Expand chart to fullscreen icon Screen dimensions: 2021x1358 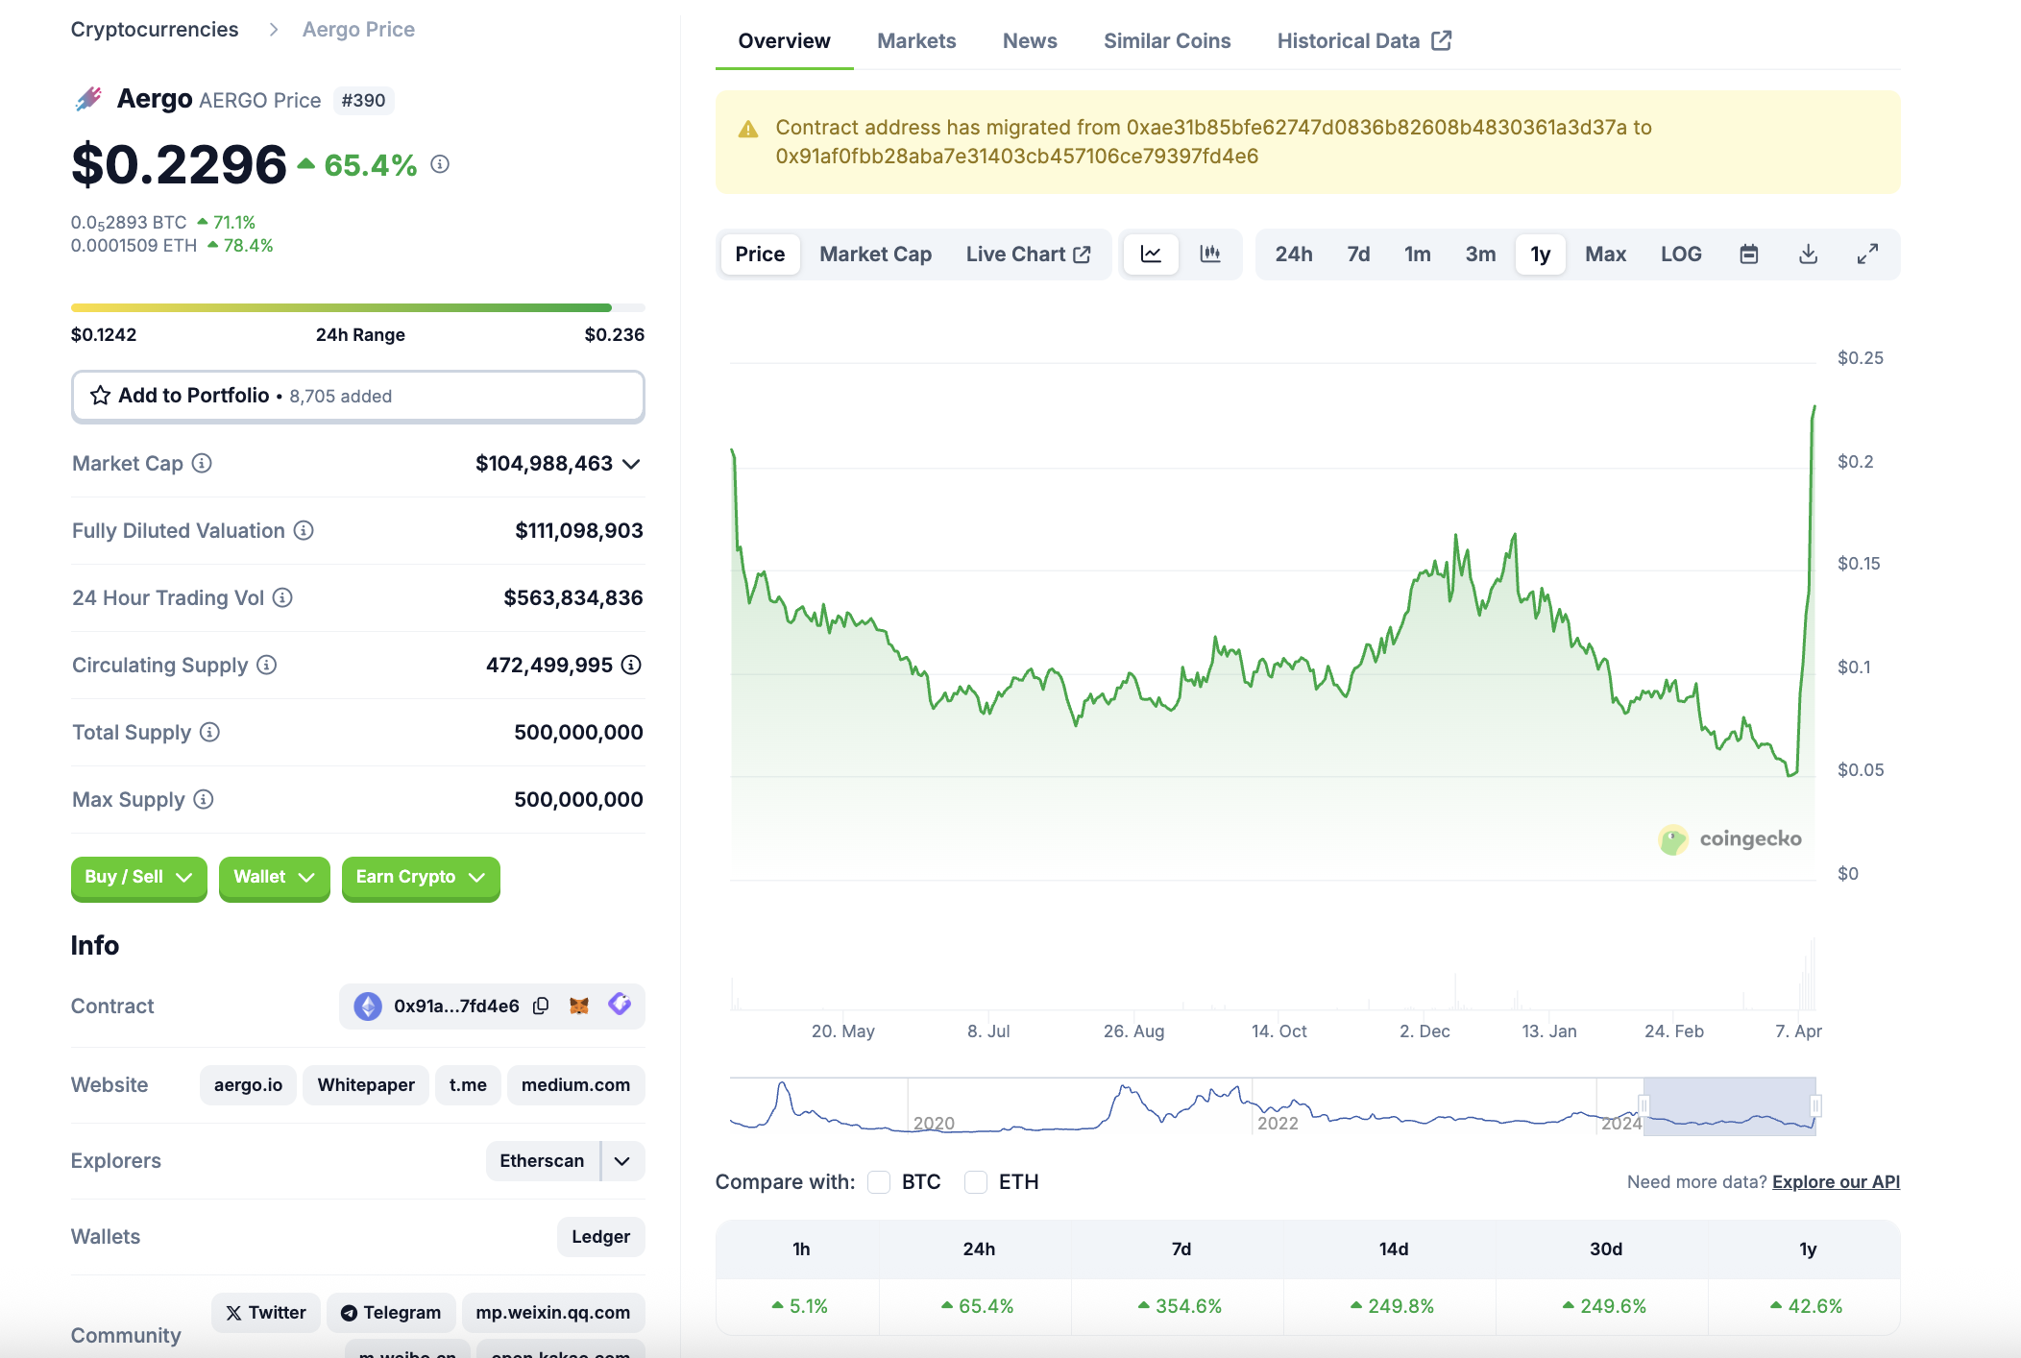pos(1867,255)
